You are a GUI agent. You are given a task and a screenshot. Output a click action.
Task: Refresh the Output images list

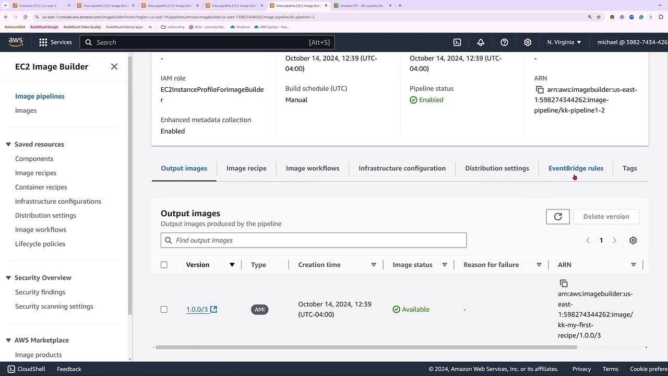tap(558, 216)
